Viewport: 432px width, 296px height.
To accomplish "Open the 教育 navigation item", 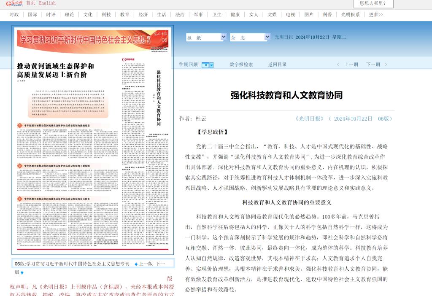I will [x=124, y=15].
